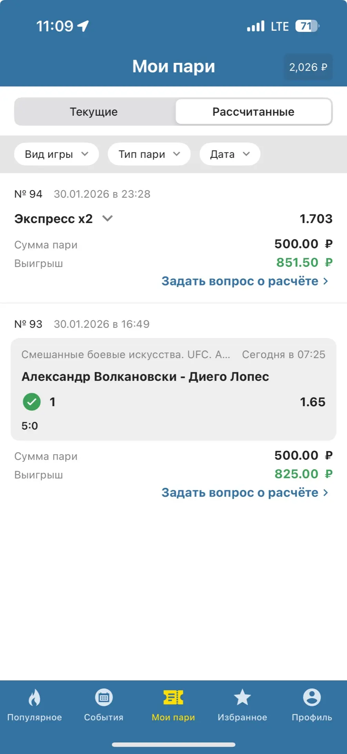Open the Дата filter dropdown
347x754 pixels.
(230, 154)
